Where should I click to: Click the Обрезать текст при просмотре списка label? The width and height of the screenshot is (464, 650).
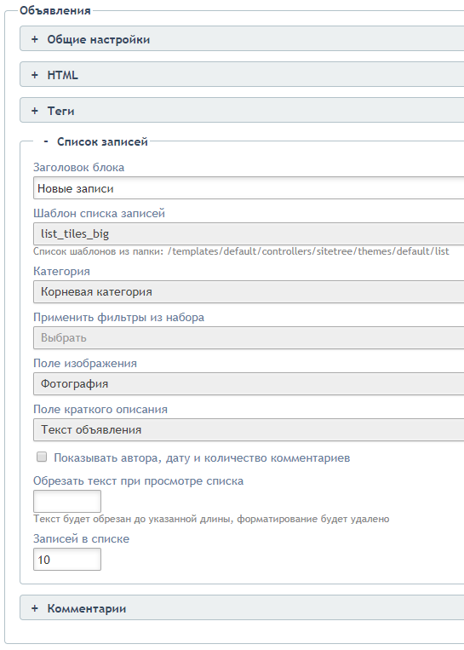[139, 480]
